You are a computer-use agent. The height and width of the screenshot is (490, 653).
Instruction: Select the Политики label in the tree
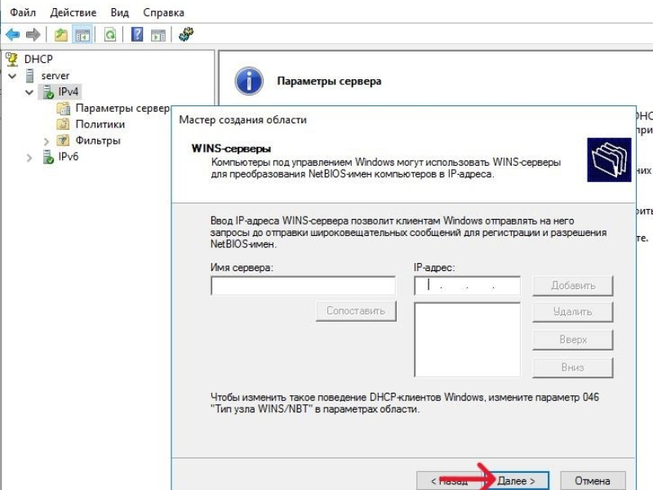(100, 124)
